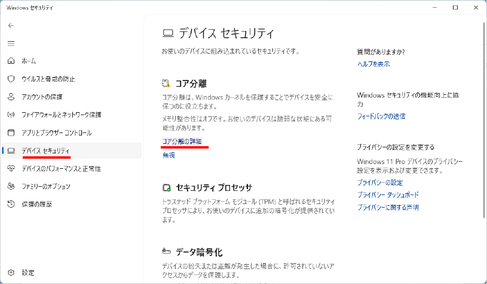This screenshot has width=487, height=284.
Task: Click the back arrow icon
Action: click(11, 26)
